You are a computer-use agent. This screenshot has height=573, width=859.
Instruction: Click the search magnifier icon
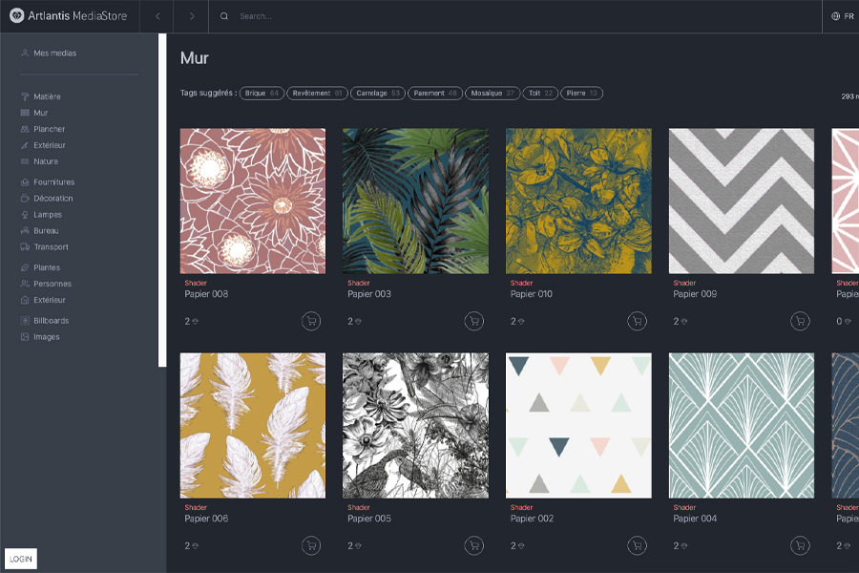tap(223, 16)
